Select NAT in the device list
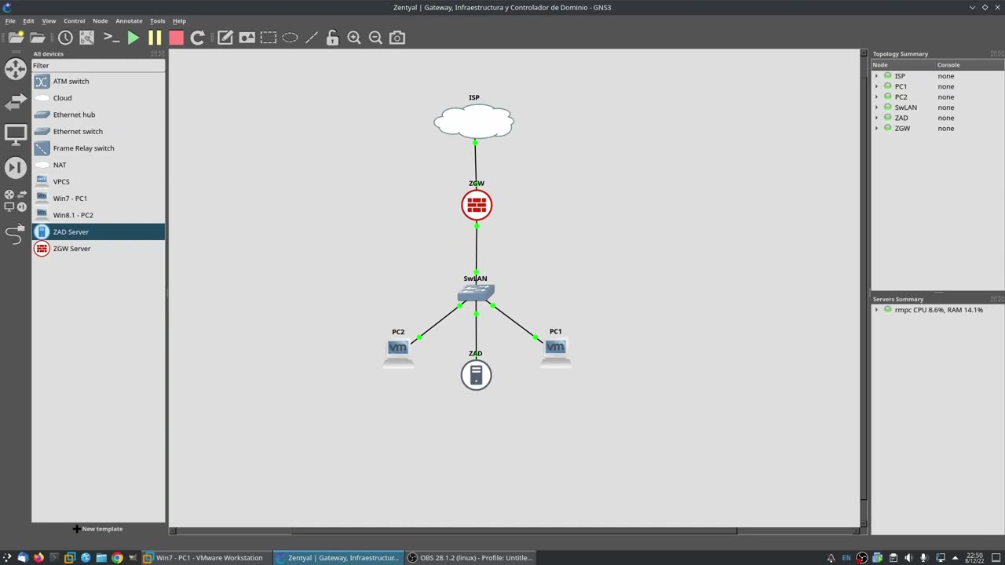The height and width of the screenshot is (565, 1005). coord(98,165)
